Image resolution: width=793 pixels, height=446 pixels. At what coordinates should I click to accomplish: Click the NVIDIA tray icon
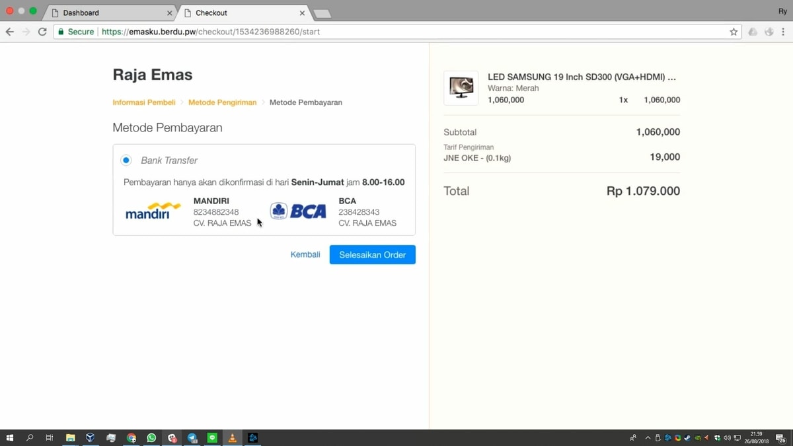tap(697, 438)
